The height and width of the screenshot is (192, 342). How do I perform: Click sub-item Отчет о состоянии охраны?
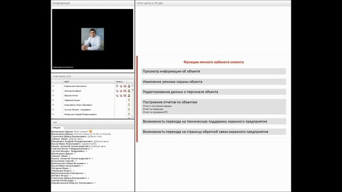(x=157, y=106)
